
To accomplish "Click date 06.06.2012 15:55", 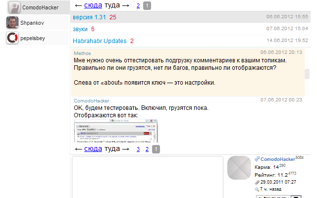I will pyautogui.click(x=287, y=17).
